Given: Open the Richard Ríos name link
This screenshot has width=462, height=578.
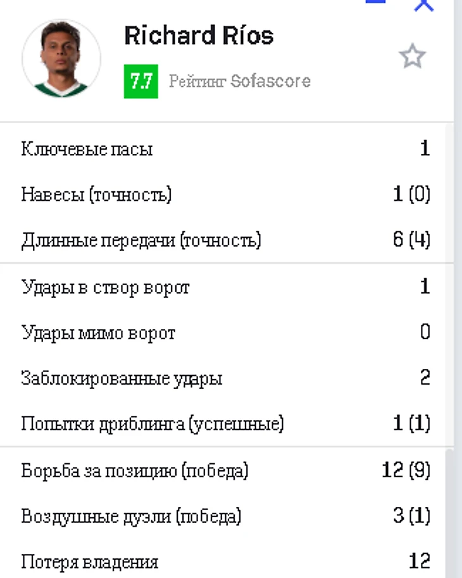Looking at the screenshot, I should click(199, 35).
